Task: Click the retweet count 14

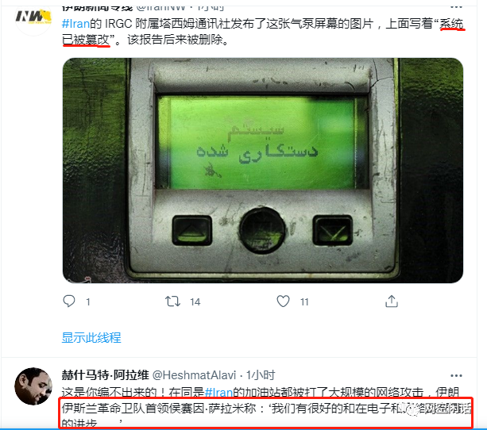Action: coord(195,301)
